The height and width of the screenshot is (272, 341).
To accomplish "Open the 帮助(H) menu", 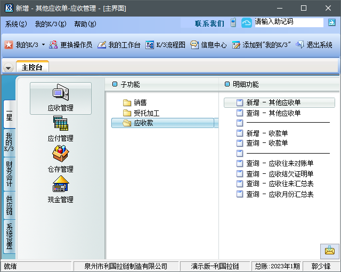I will [85, 24].
